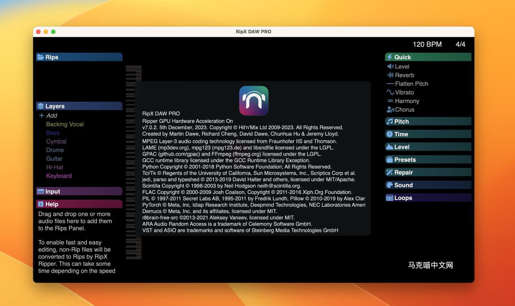Click the Repair wand icon

389,172
